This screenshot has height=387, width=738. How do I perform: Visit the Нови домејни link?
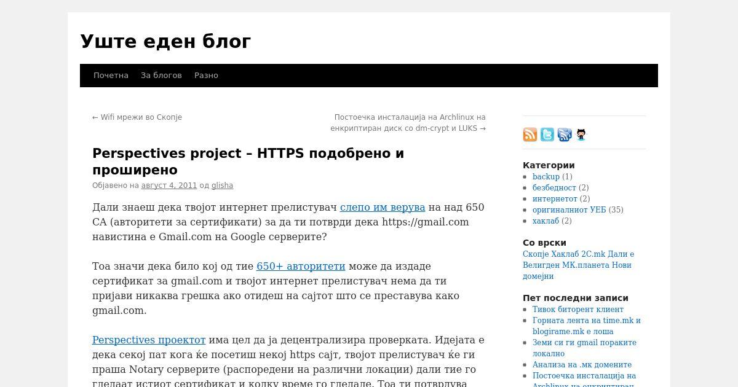(x=577, y=271)
